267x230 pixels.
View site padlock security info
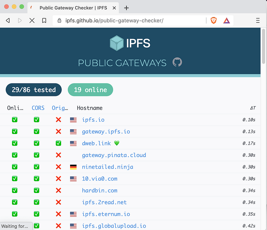tap(59, 21)
